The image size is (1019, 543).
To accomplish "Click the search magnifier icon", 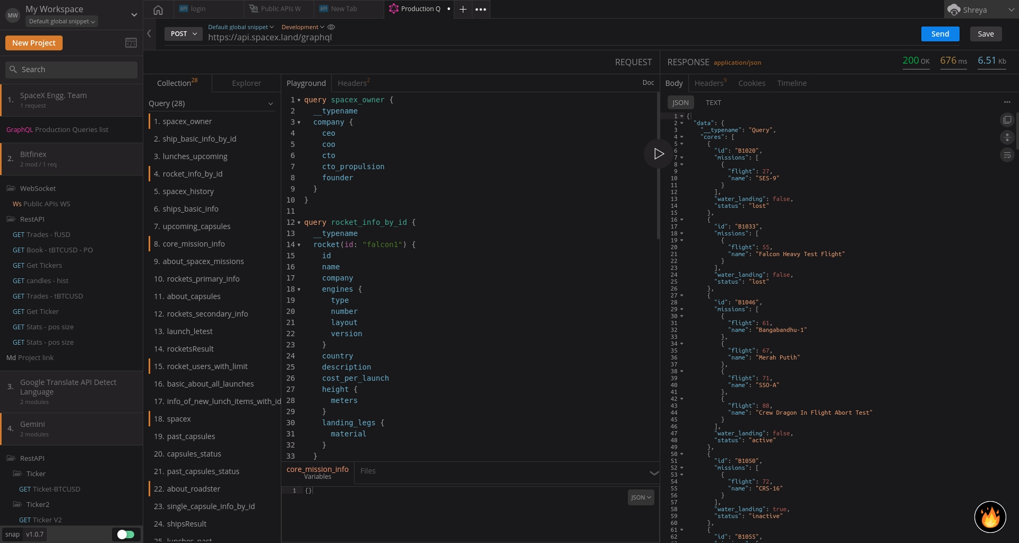I will 13,69.
